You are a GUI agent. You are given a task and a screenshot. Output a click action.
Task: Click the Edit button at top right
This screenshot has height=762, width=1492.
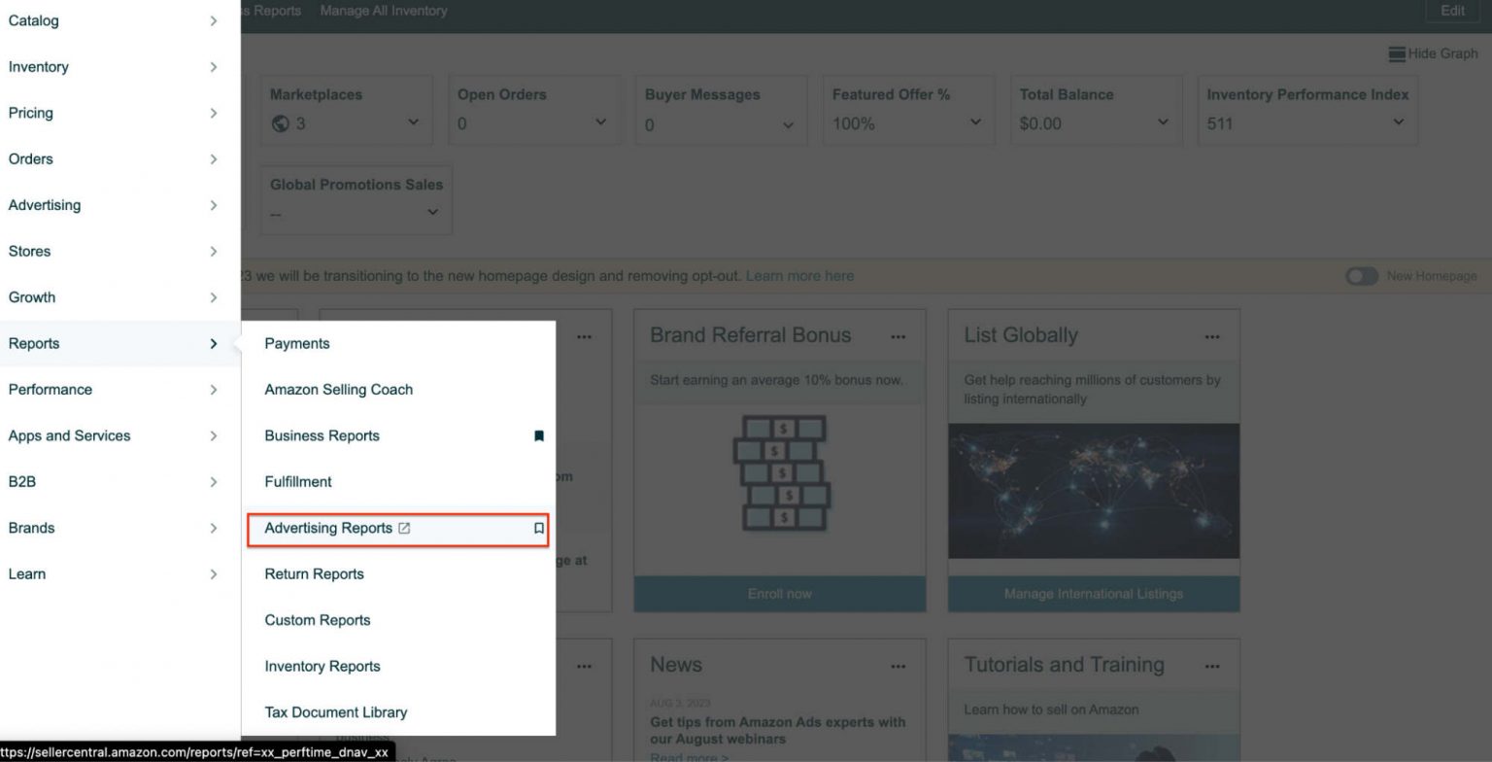(x=1451, y=11)
